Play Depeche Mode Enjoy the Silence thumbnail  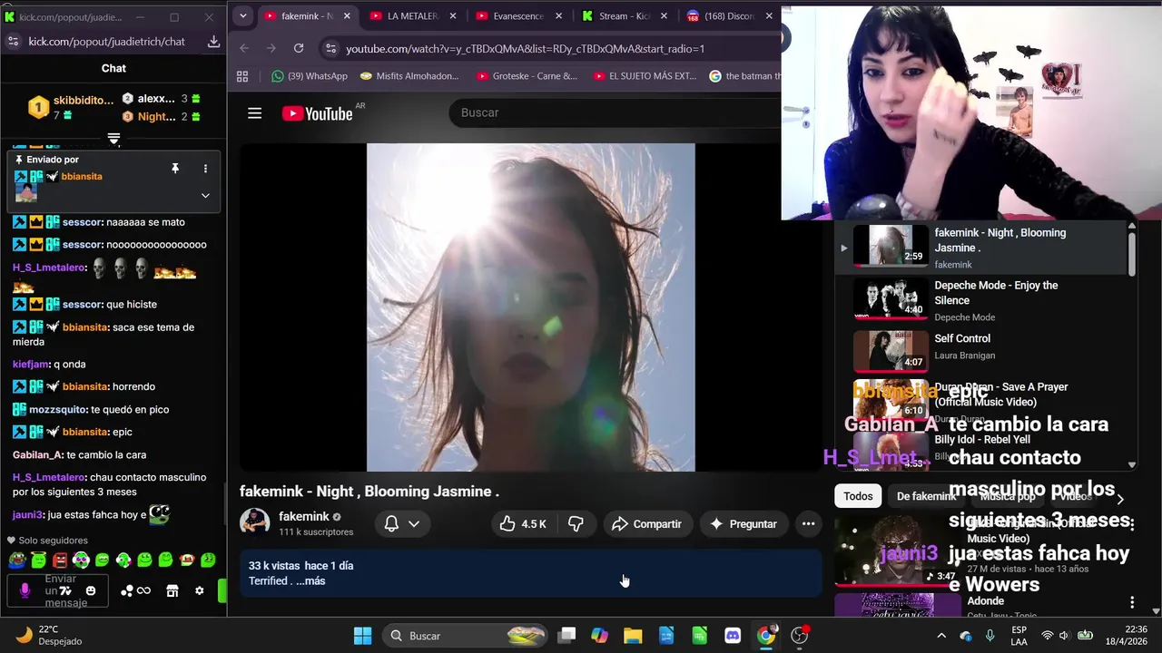click(x=891, y=300)
